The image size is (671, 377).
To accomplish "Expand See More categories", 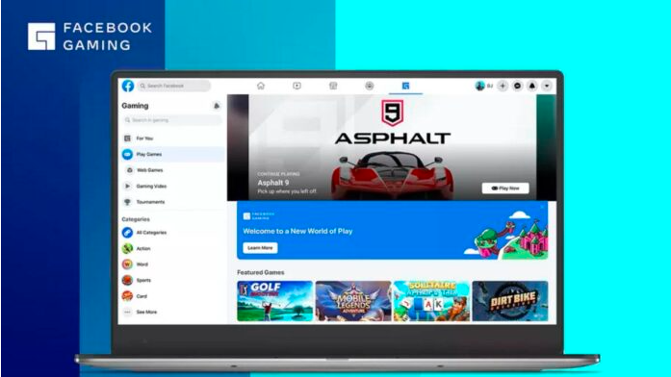I will tap(172, 312).
